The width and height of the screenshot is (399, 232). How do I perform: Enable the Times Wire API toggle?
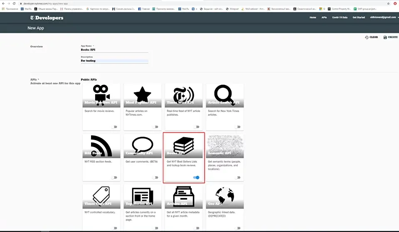(x=197, y=127)
